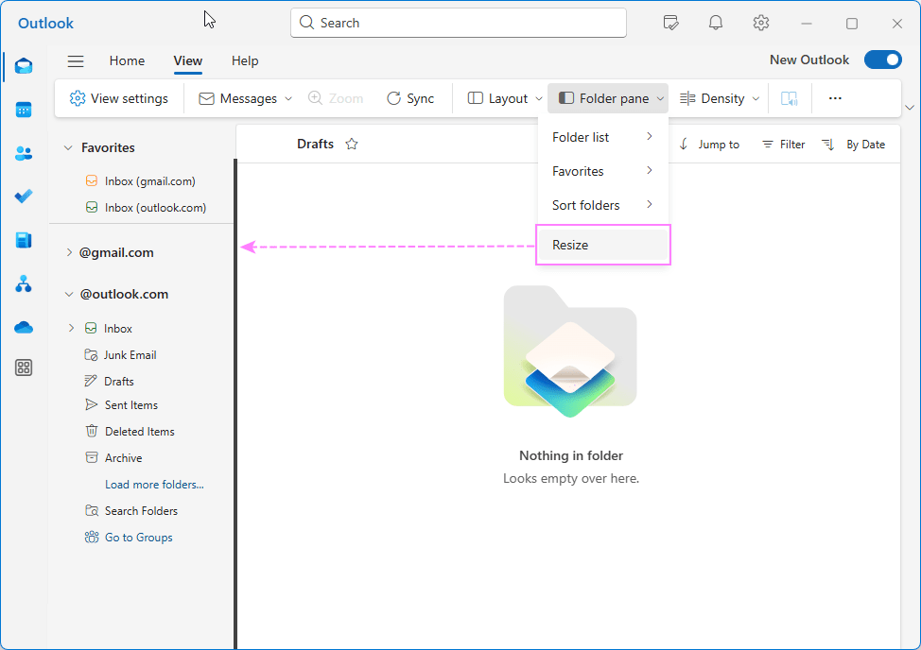Click Jump to in the message list

pyautogui.click(x=709, y=145)
